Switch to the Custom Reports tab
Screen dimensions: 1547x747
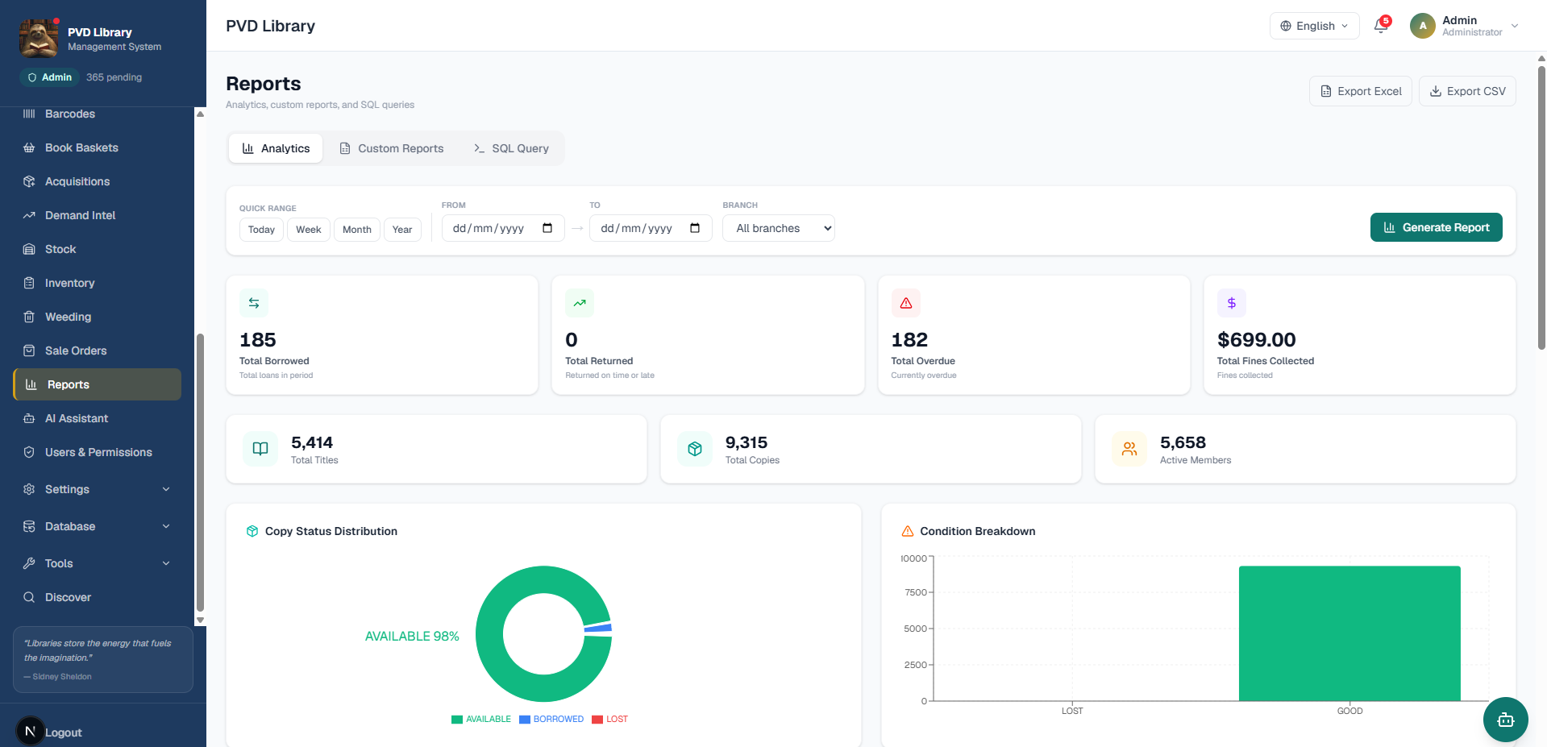[392, 148]
